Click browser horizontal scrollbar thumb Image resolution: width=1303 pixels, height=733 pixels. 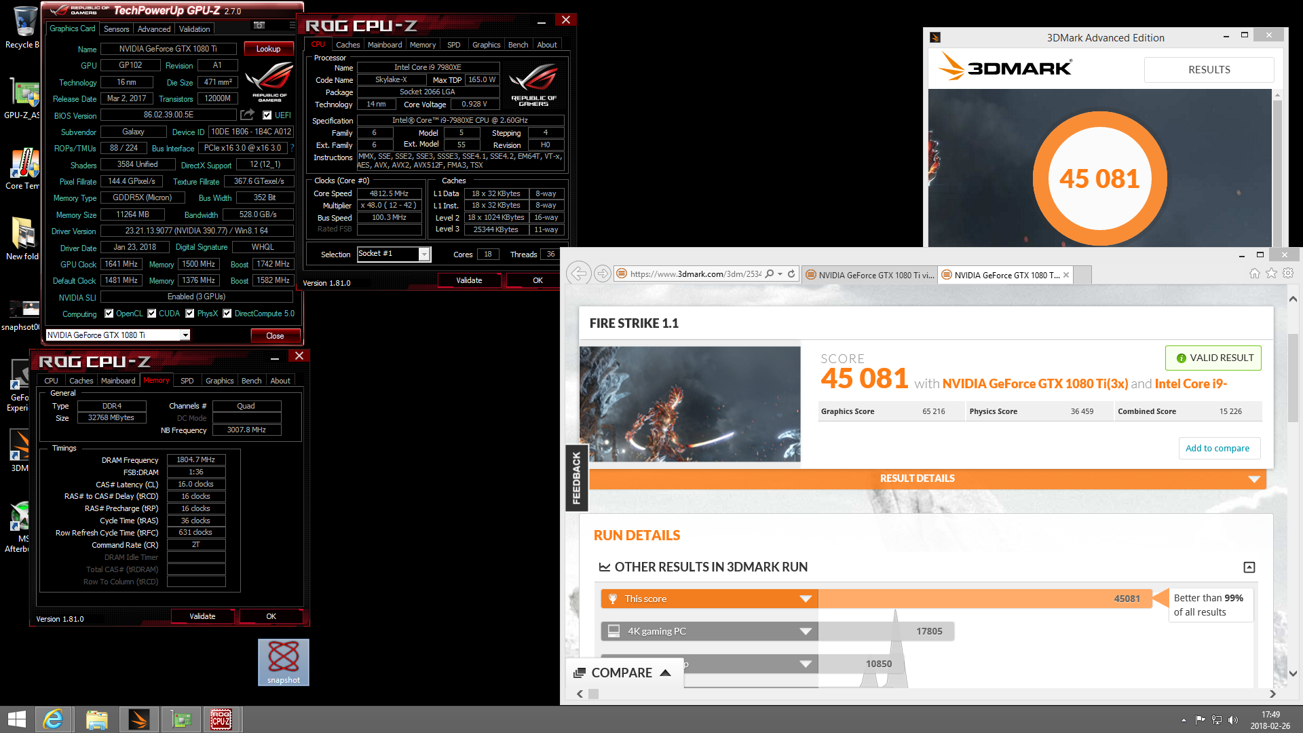[x=593, y=694]
